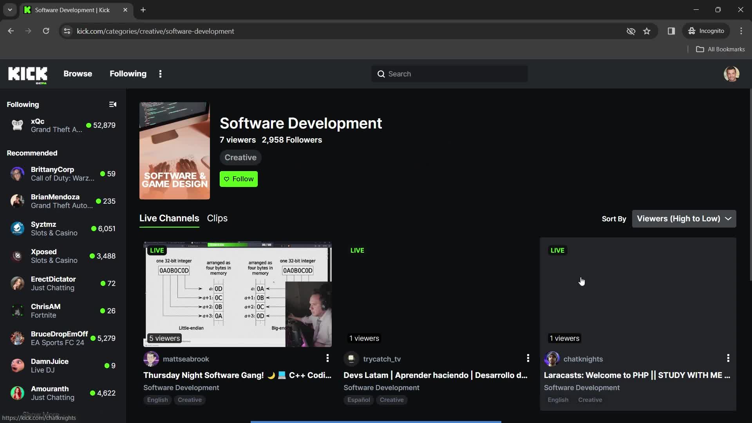The height and width of the screenshot is (423, 752).
Task: Click in the Kick search field
Action: (449, 74)
